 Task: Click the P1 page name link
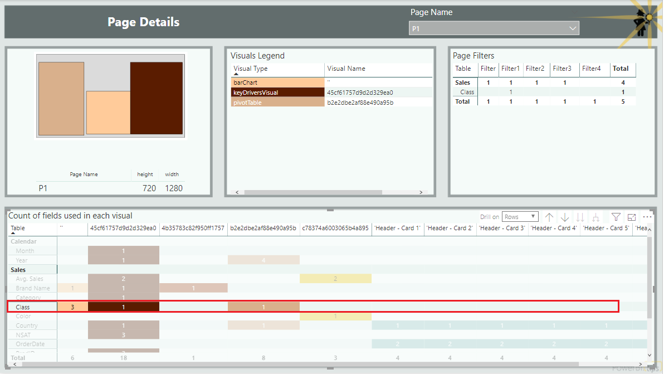click(43, 188)
